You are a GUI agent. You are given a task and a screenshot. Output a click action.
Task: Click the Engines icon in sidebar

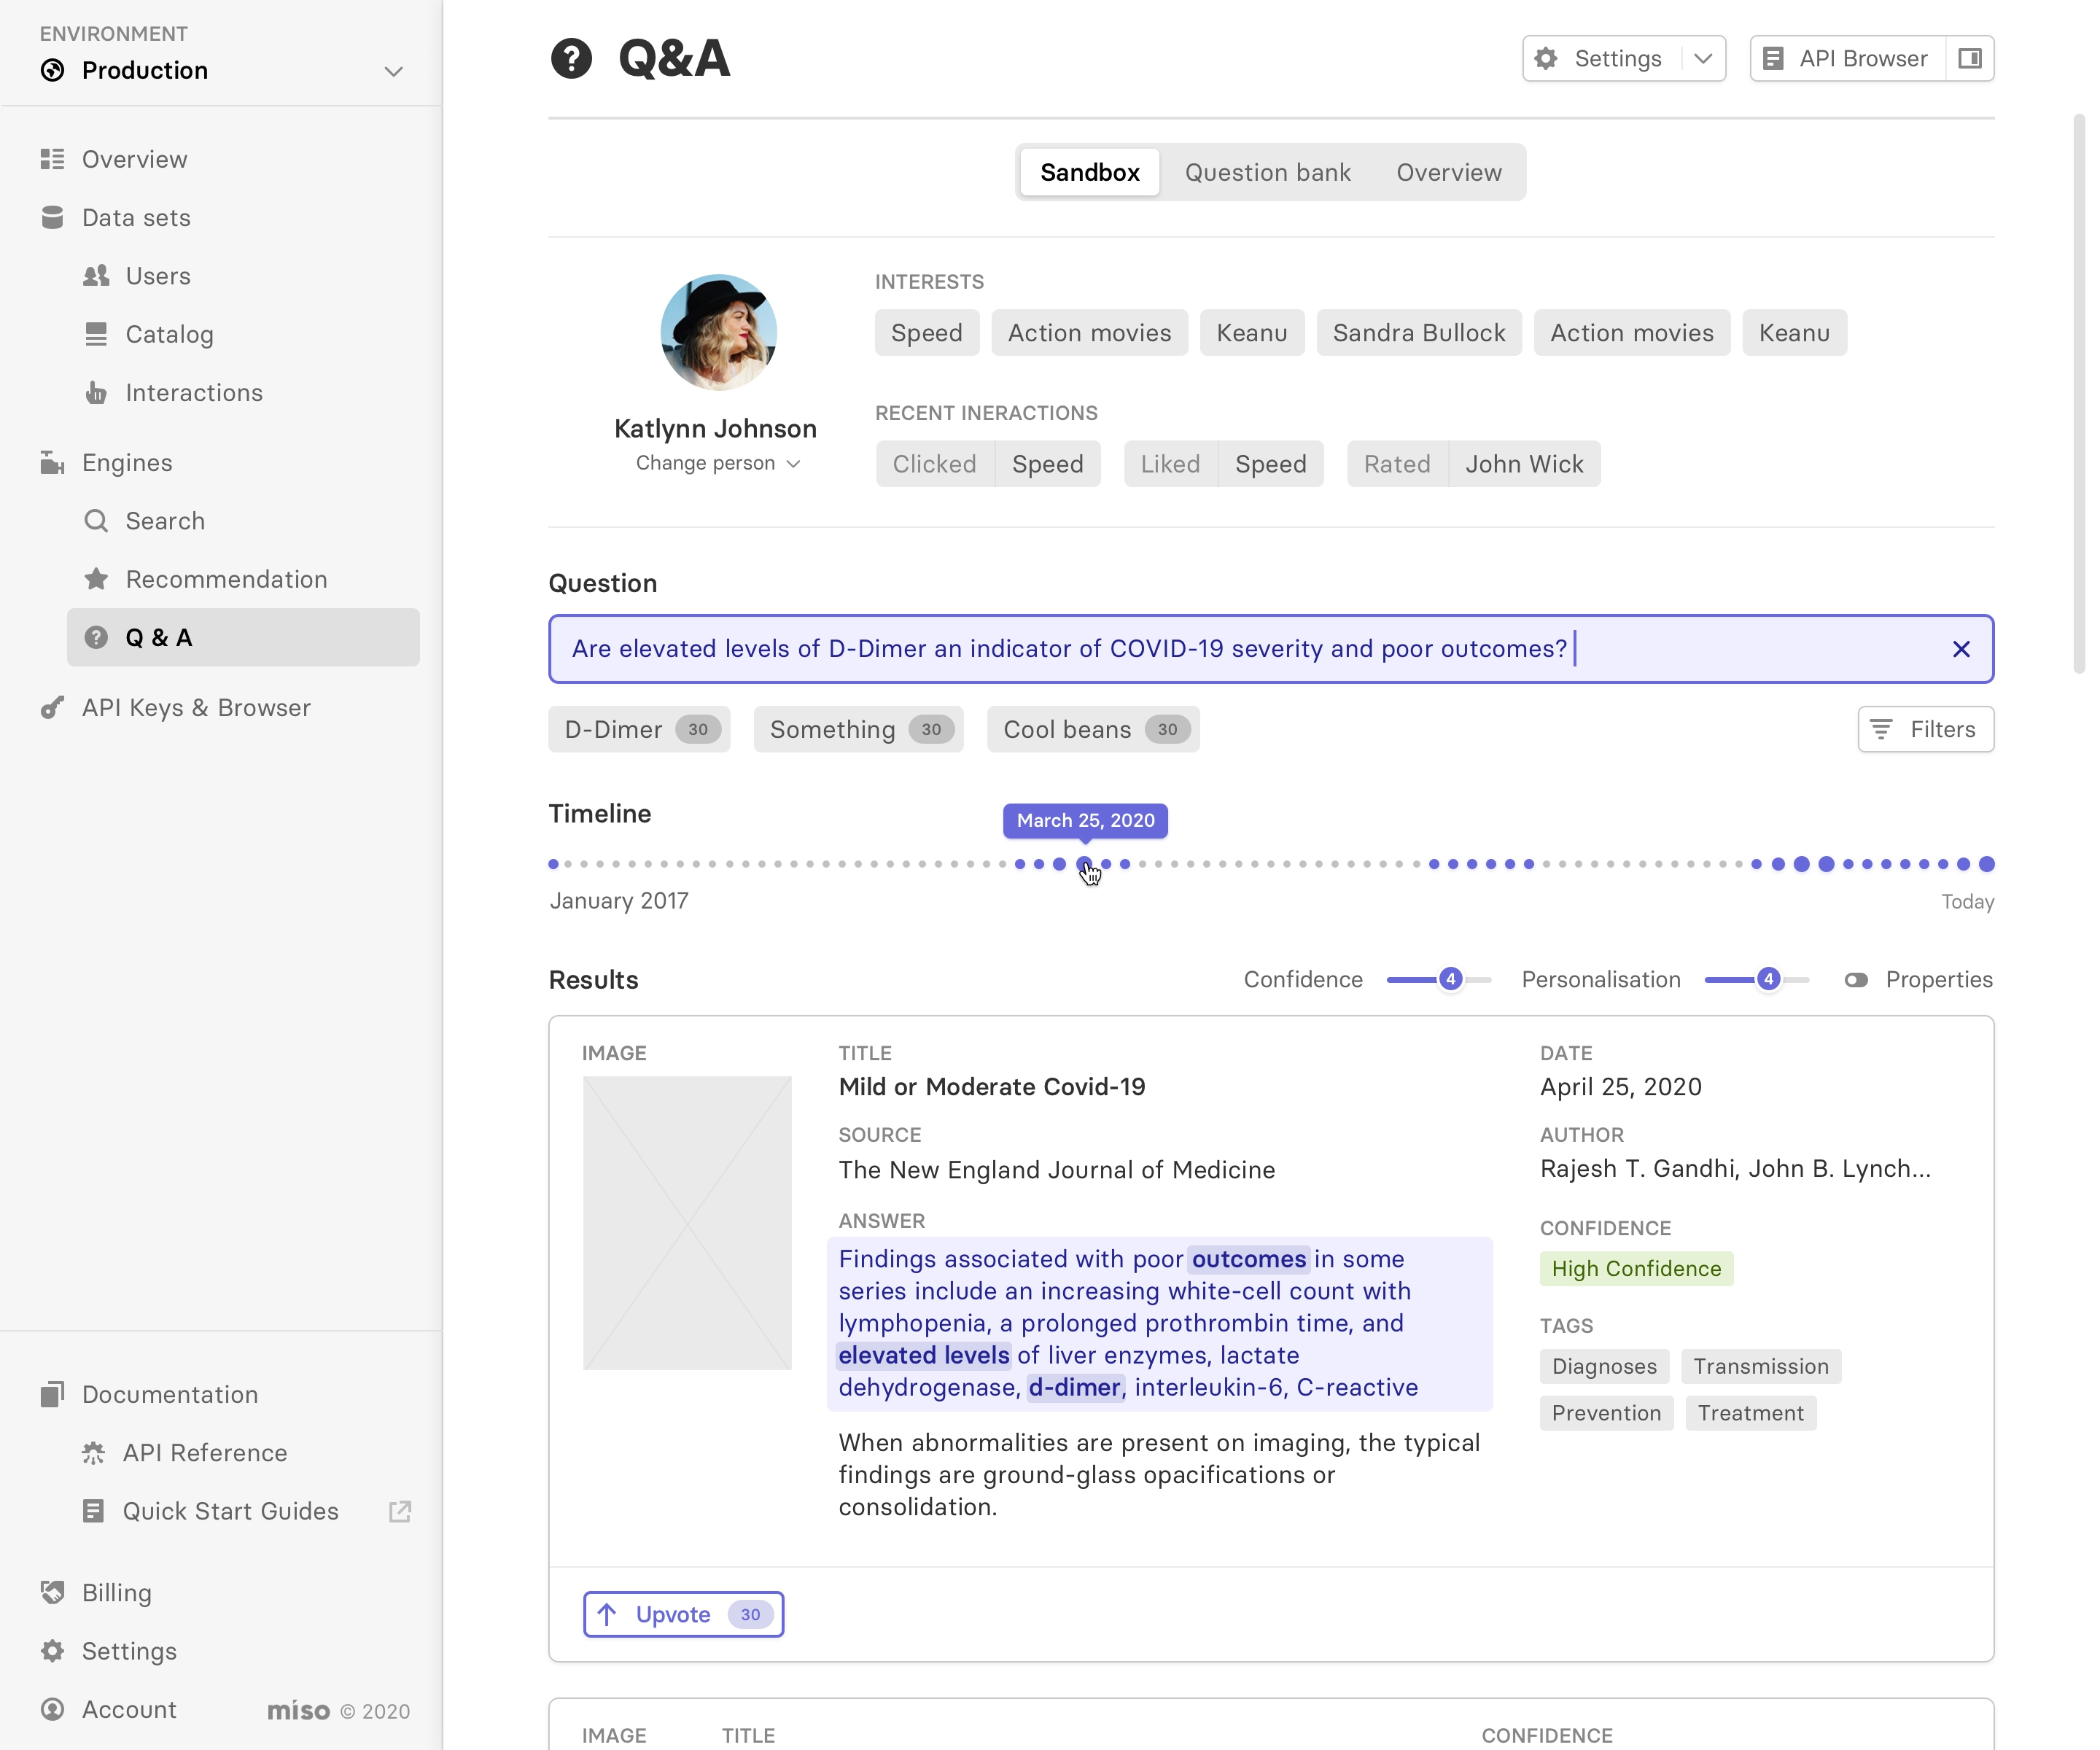52,462
